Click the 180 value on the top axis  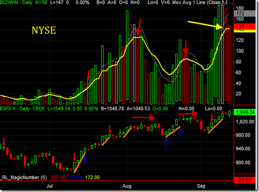tap(240, 8)
